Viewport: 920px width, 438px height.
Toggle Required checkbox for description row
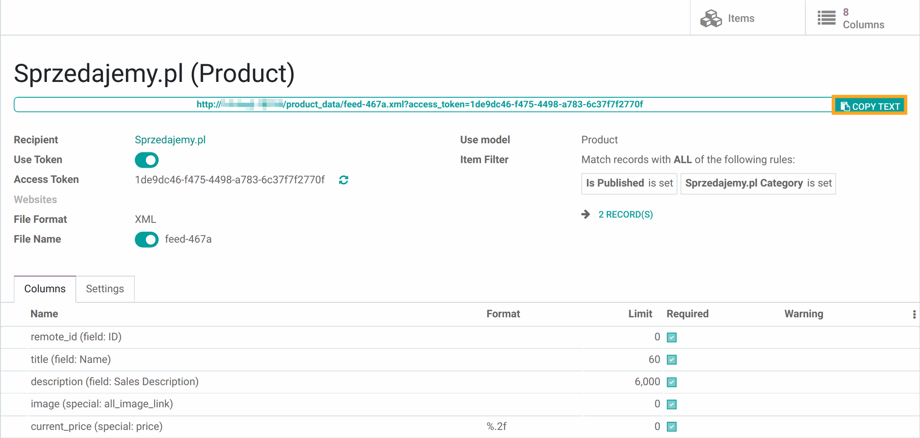point(672,382)
